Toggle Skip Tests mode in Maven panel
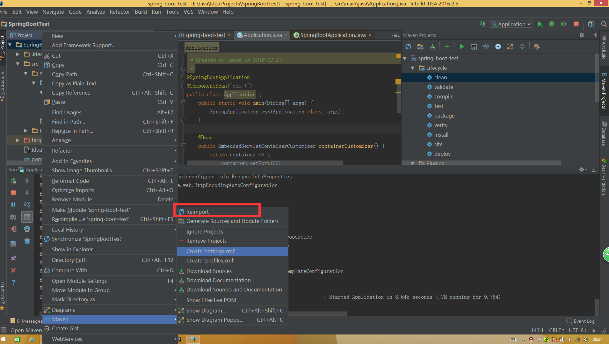 (486, 47)
